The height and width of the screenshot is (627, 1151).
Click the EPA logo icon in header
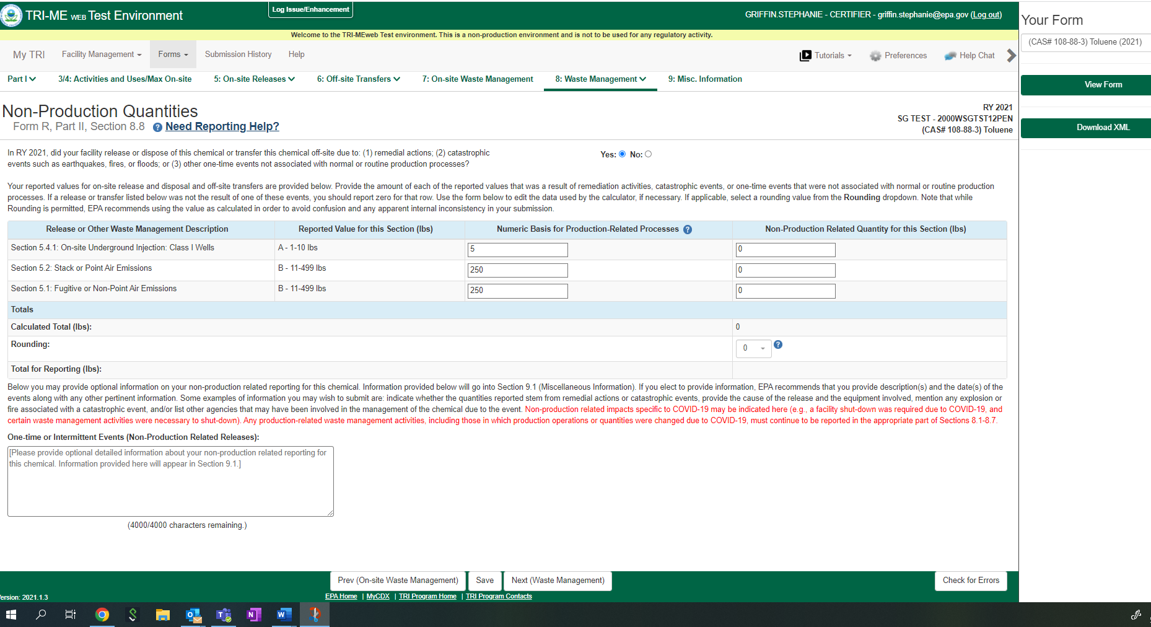click(x=11, y=15)
